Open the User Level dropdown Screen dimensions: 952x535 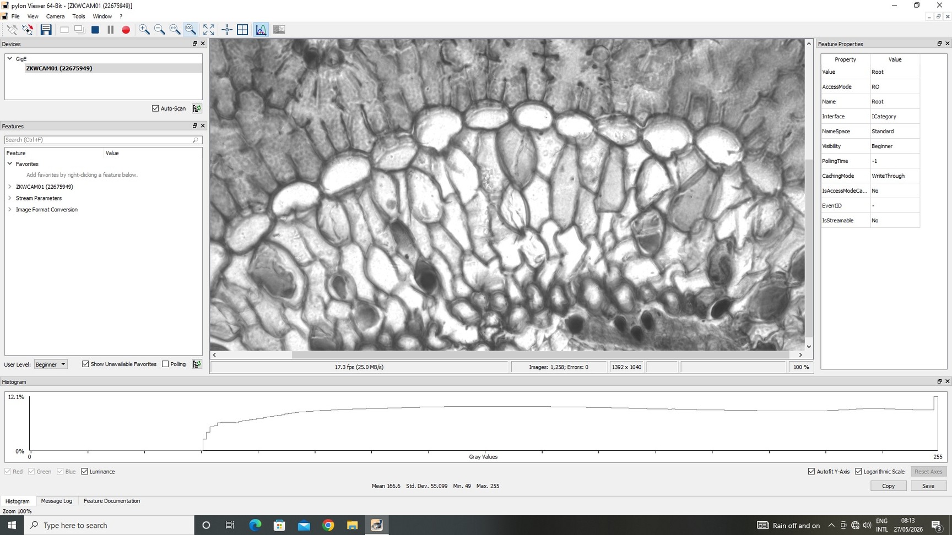51,364
